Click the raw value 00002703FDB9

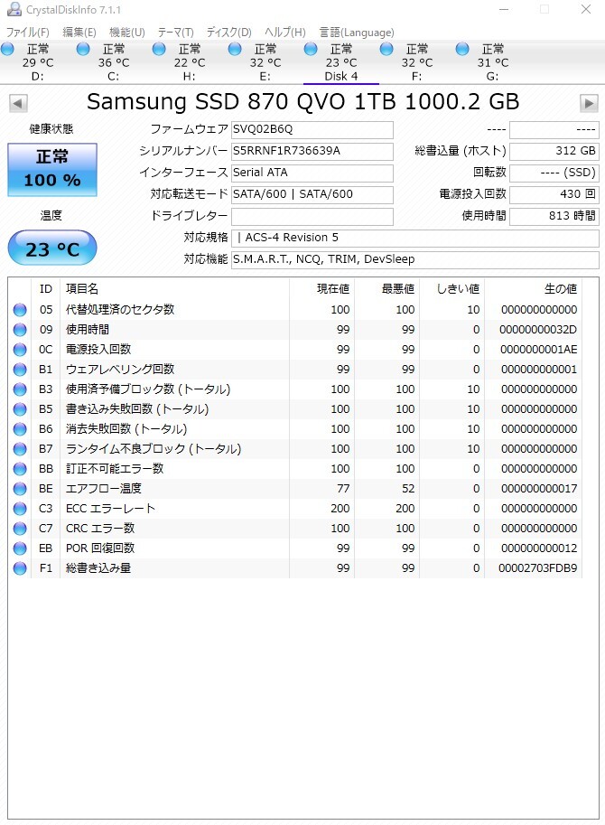click(537, 568)
